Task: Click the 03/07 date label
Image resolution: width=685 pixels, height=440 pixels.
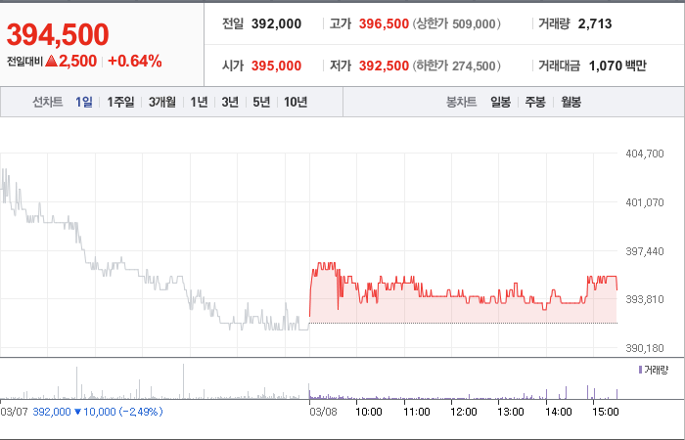Action: pyautogui.click(x=14, y=412)
